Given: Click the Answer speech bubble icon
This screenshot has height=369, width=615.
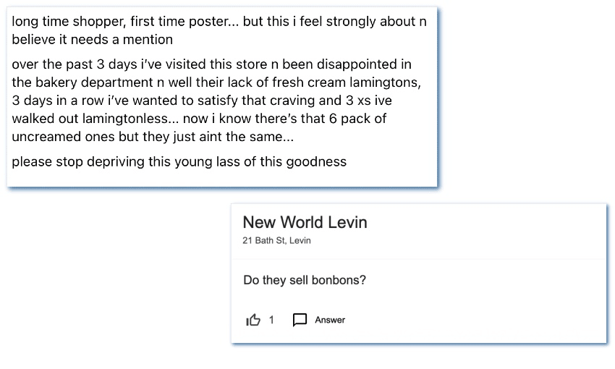Looking at the screenshot, I should pyautogui.click(x=300, y=320).
